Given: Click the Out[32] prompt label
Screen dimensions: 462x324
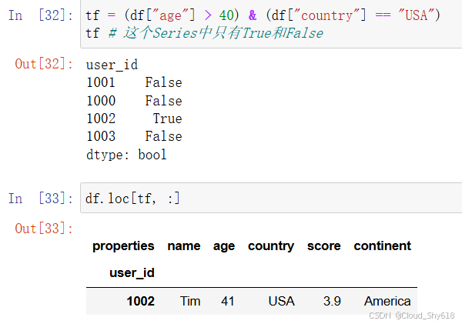Looking at the screenshot, I should 44,64.
